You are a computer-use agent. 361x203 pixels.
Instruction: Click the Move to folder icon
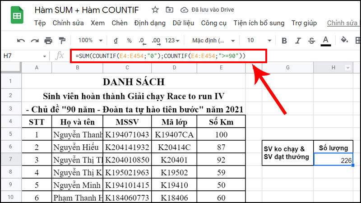pos(169,9)
